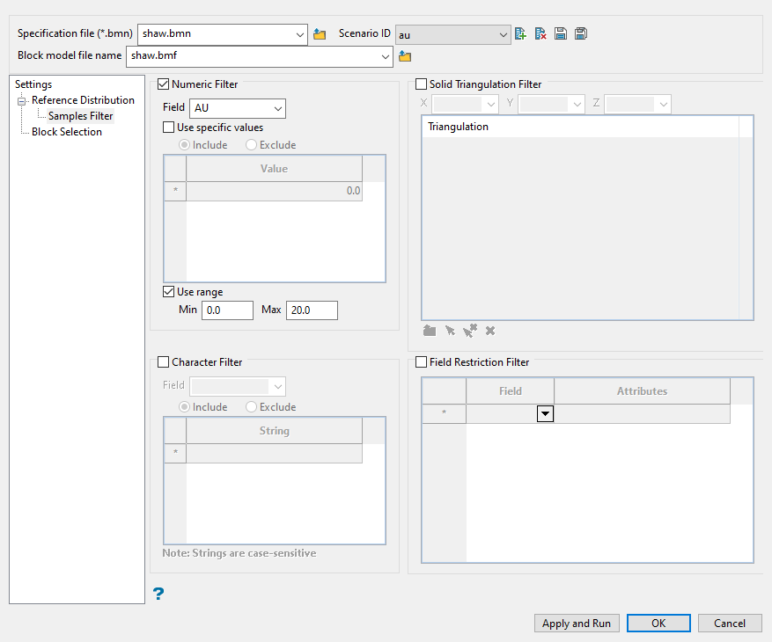Image resolution: width=772 pixels, height=642 pixels.
Task: Select Include radio in the Character Filter section
Action: 184,407
